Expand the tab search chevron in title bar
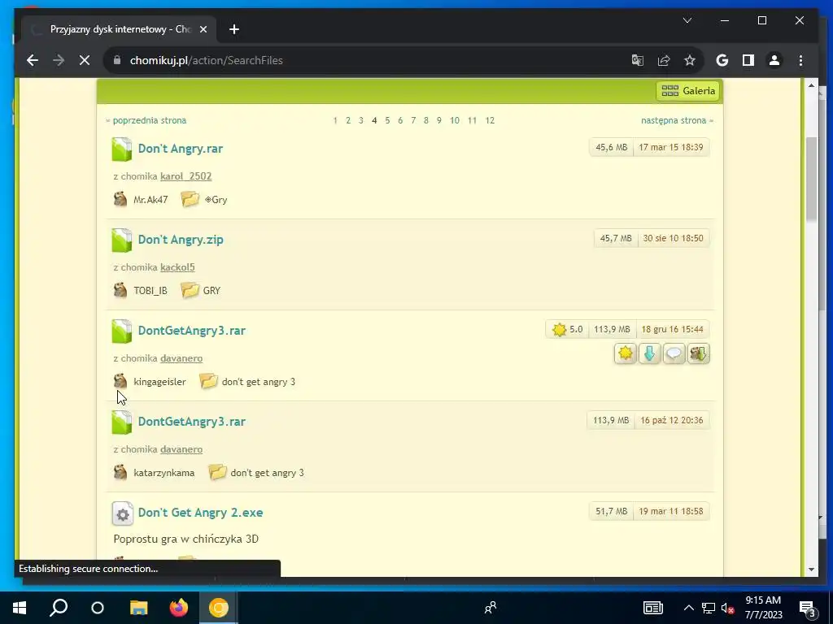Screen dimensions: 833x624 (x=687, y=20)
